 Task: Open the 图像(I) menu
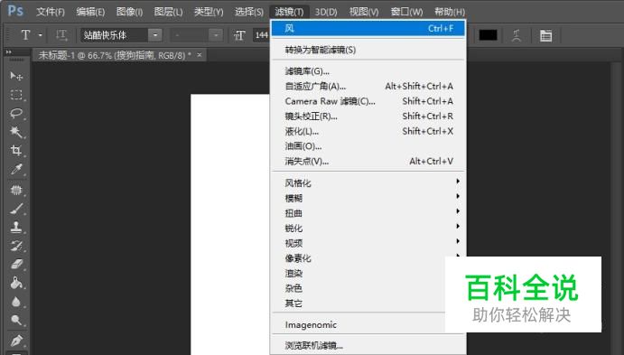point(129,12)
